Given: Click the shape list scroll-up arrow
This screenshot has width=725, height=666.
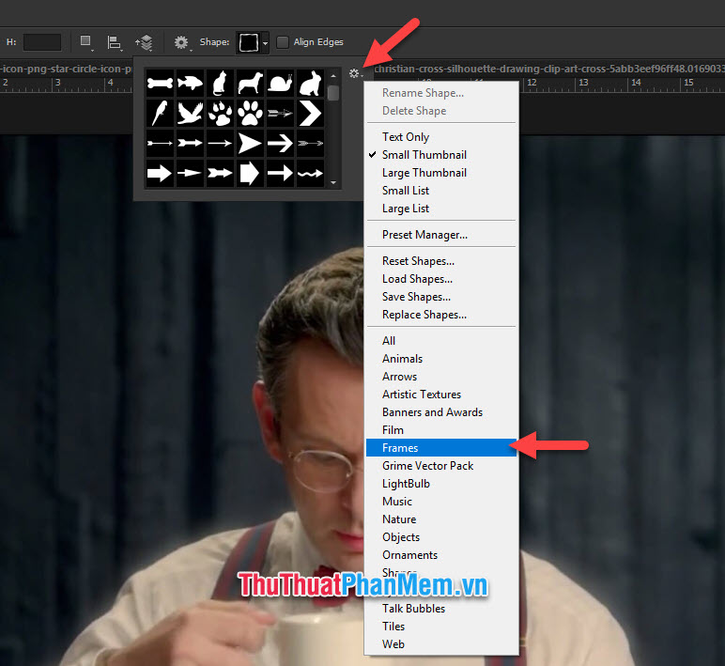Looking at the screenshot, I should point(333,75).
